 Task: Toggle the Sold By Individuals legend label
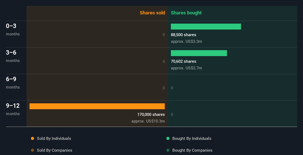pyautogui.click(x=54, y=138)
